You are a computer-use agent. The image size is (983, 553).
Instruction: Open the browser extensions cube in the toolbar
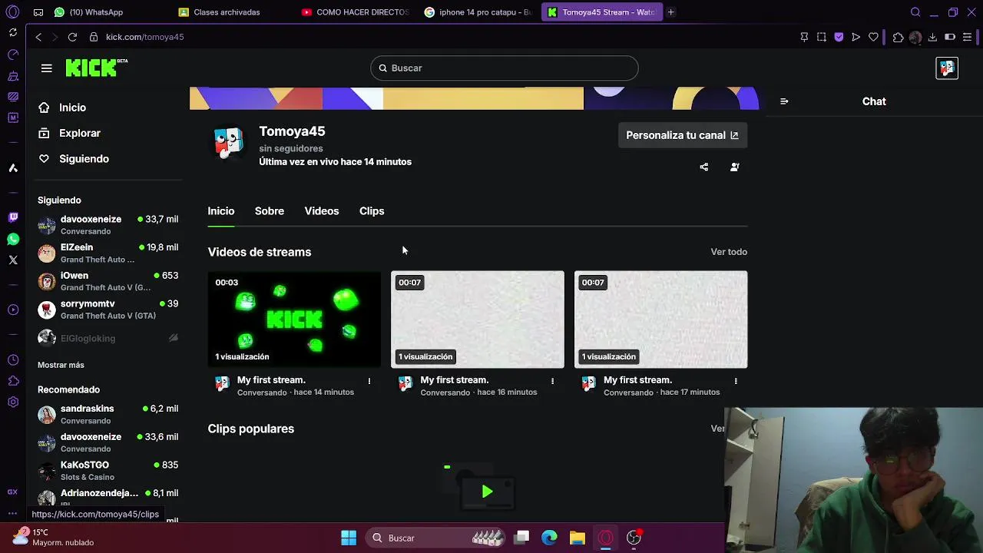pos(898,37)
